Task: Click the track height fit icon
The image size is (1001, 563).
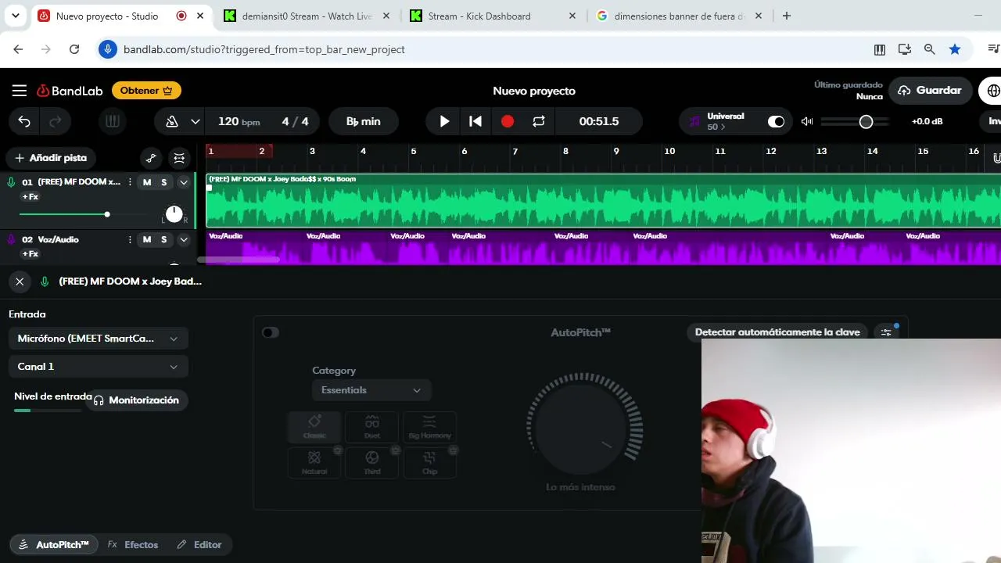Action: click(x=180, y=158)
